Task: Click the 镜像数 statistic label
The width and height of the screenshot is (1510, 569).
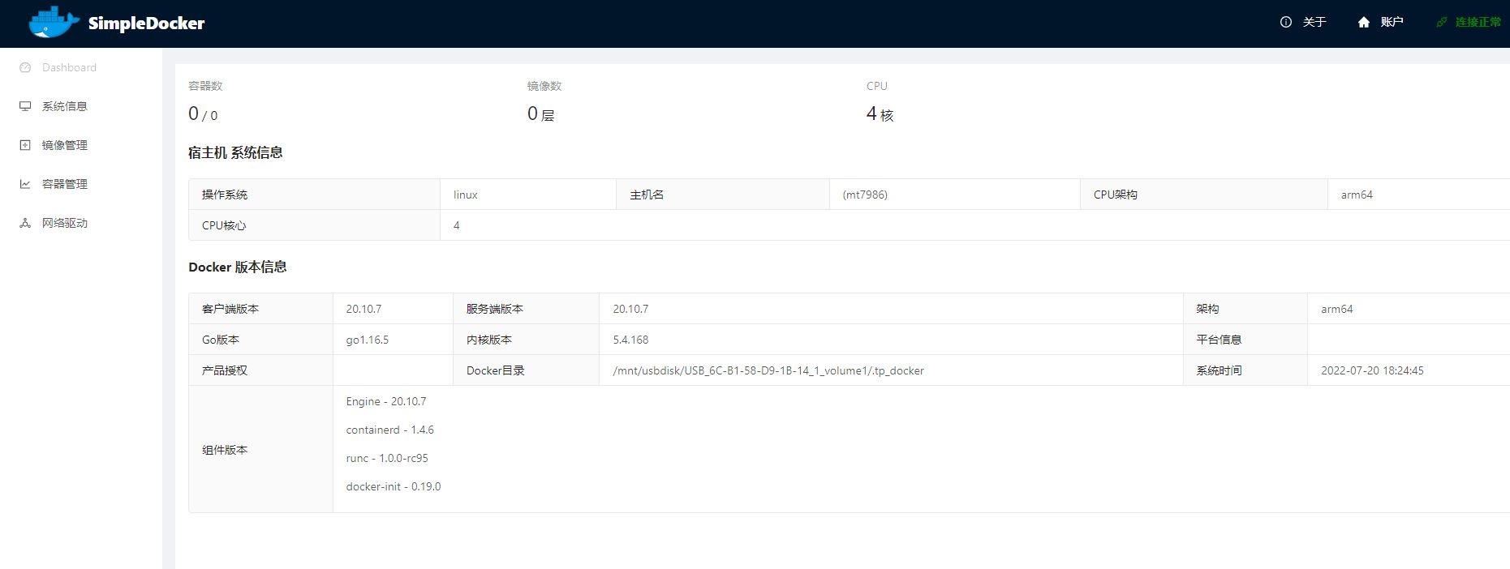Action: tap(544, 86)
